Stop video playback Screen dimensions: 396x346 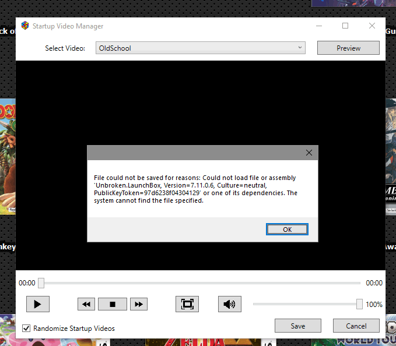tap(113, 304)
